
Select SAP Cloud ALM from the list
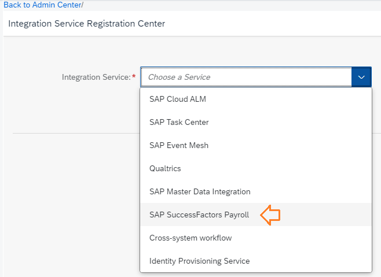coord(256,99)
